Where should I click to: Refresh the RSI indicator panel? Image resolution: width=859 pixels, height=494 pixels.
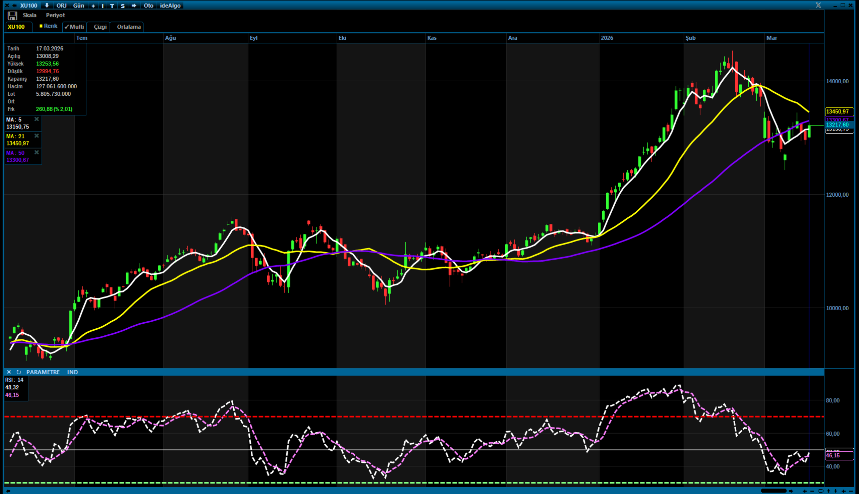point(19,372)
